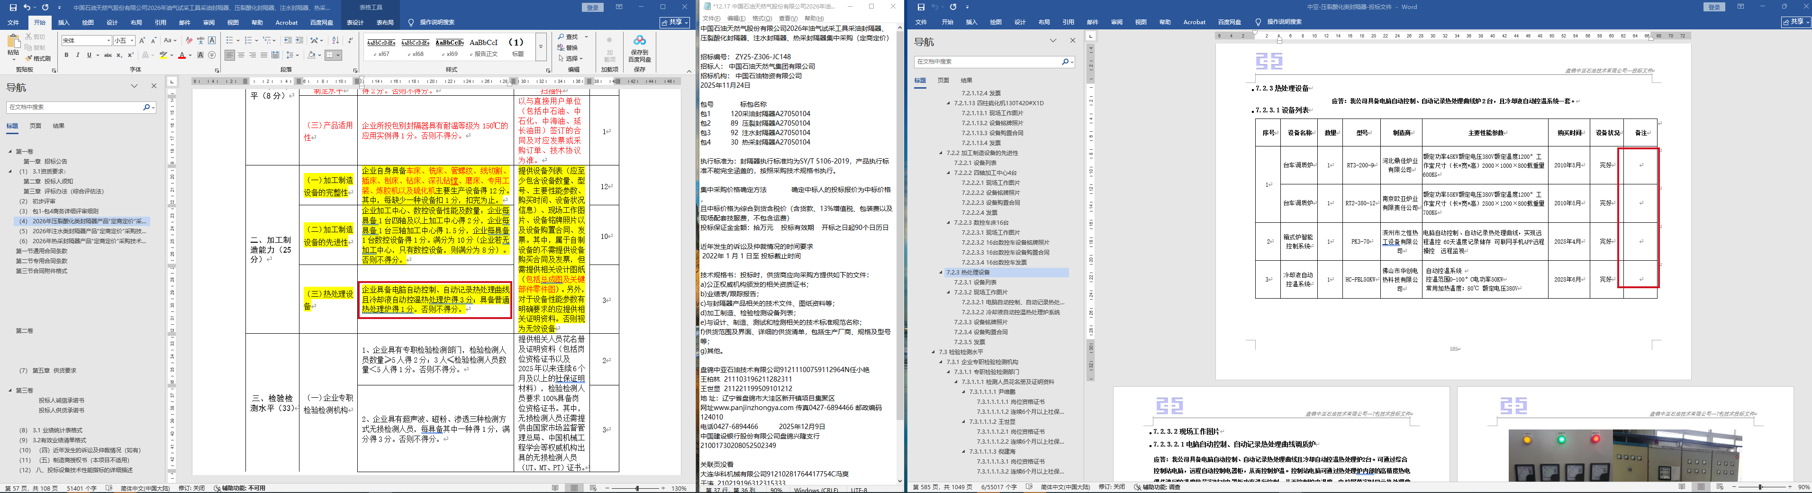Increase font size with the grow-font icon
The height and width of the screenshot is (493, 1812).
pos(142,41)
